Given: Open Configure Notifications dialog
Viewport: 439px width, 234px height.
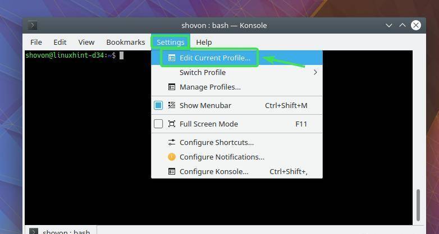Looking at the screenshot, I should [x=237, y=157].
